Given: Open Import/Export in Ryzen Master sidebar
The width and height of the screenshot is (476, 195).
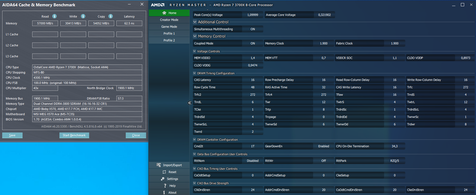Looking at the screenshot, I should click(169, 165).
